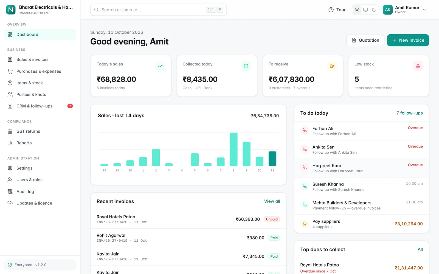
Task: Click the Collected today wallet icon
Action: pyautogui.click(x=246, y=66)
